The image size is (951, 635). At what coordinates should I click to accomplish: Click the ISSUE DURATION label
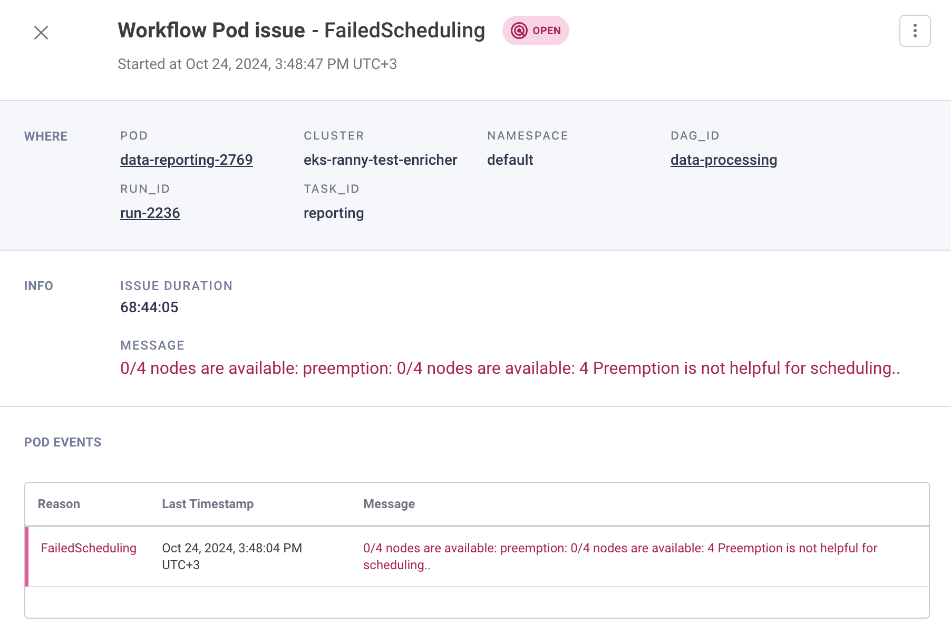(x=177, y=286)
